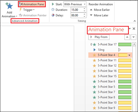Click the Duration value field
The width and height of the screenshot is (138, 112).
[x=77, y=10]
